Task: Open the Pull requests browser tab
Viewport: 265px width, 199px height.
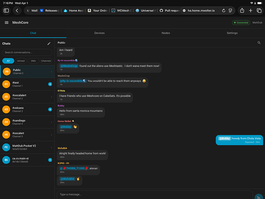Action: pyautogui.click(x=170, y=10)
